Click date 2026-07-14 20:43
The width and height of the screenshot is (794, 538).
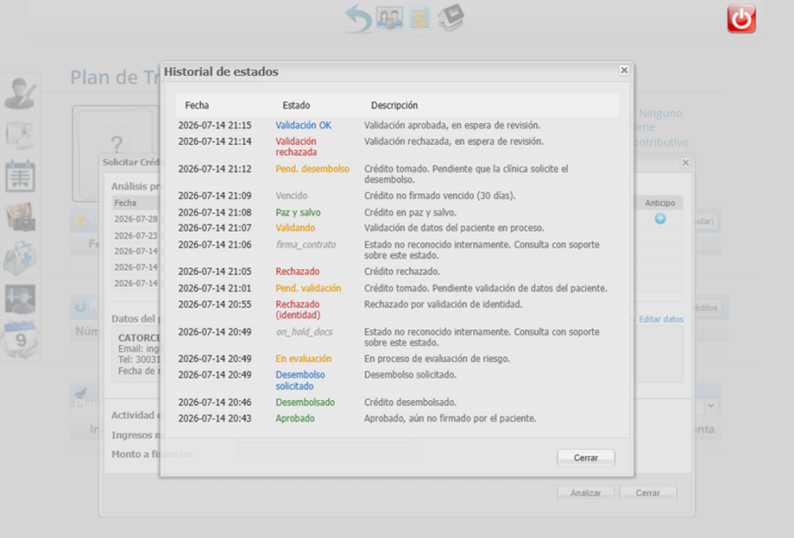point(215,419)
